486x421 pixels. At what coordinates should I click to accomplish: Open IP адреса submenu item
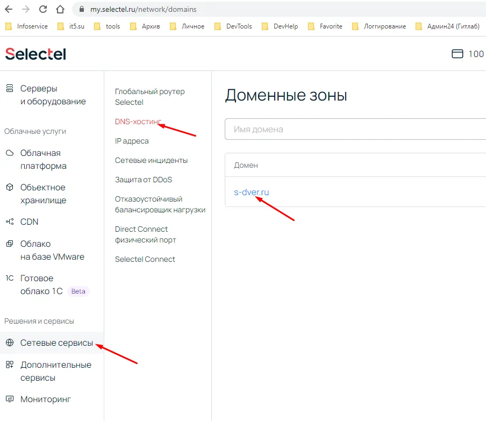pyautogui.click(x=132, y=141)
